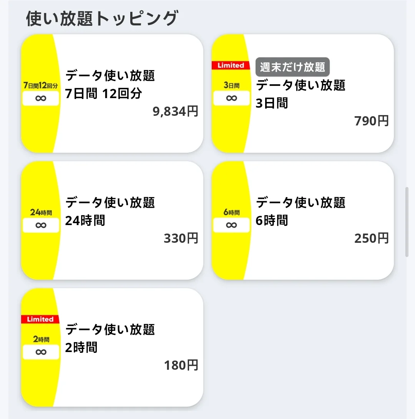Click the 9,834円 price

pos(175,112)
